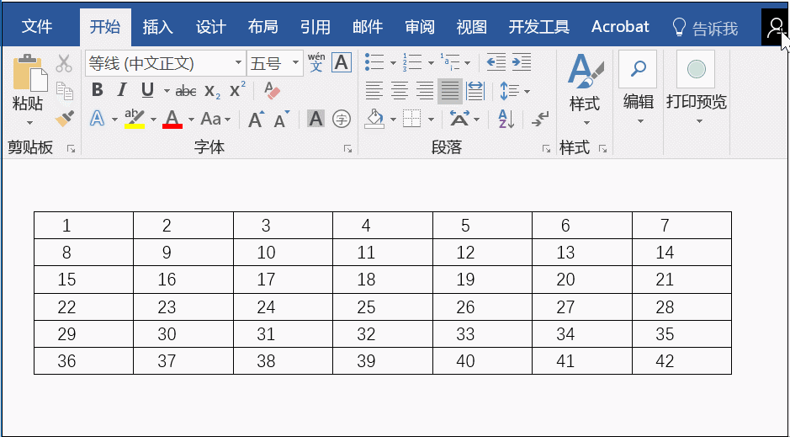Open line and paragraph spacing menu
The width and height of the screenshot is (790, 437).
514,91
